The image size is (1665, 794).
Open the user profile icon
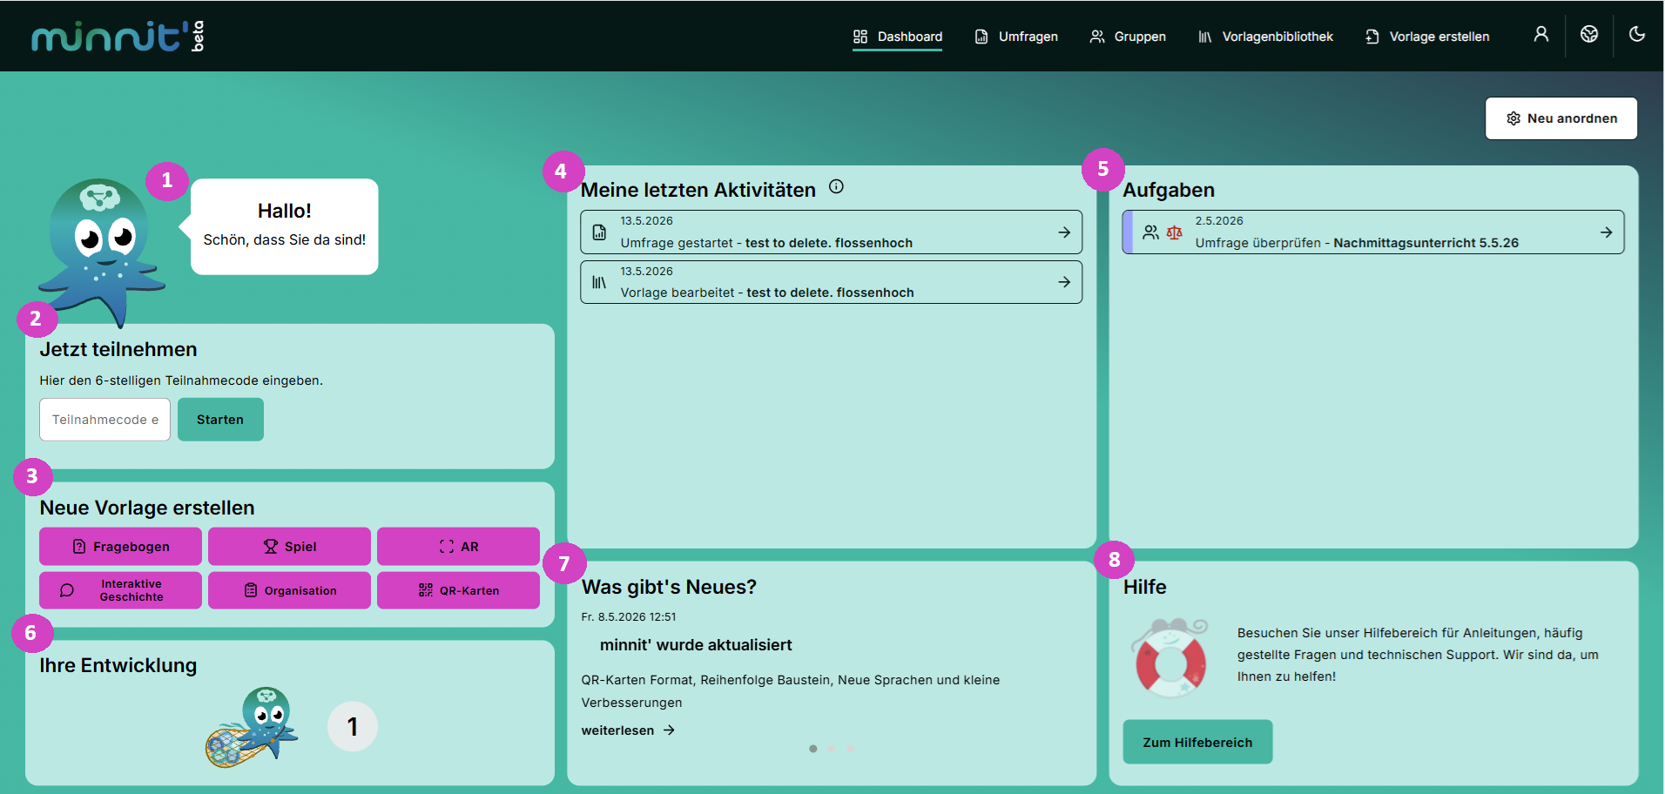pos(1540,34)
